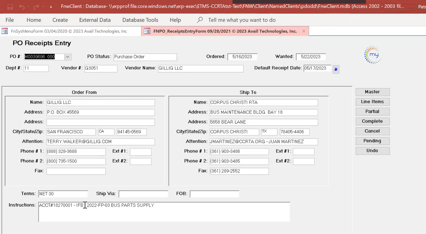
Task: Click the Pending button
Action: 372,141
